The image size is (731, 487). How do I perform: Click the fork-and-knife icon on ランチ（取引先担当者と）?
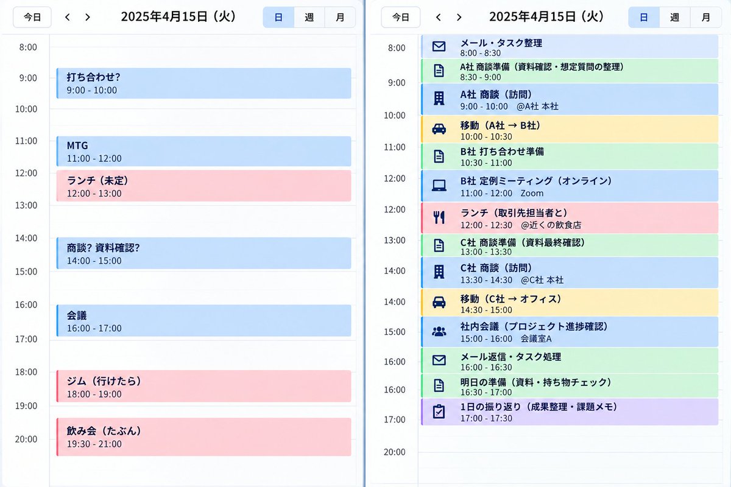439,217
